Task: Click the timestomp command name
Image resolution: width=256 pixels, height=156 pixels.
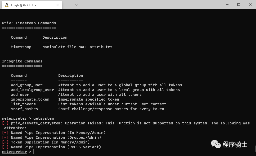Action: pos(21,47)
